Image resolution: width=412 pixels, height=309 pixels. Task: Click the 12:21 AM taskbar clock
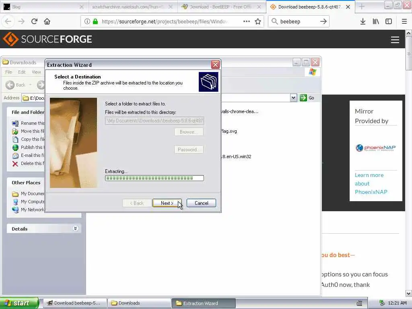[x=397, y=303]
